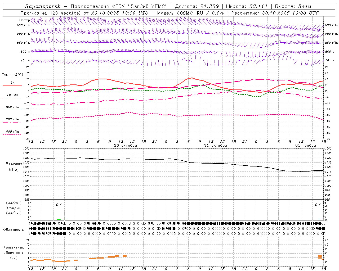
Task: Click the 'Высота: 341м' elevation text
Action: 293,6
